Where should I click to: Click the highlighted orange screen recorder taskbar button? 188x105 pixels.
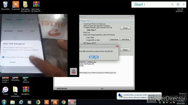coord(55,102)
